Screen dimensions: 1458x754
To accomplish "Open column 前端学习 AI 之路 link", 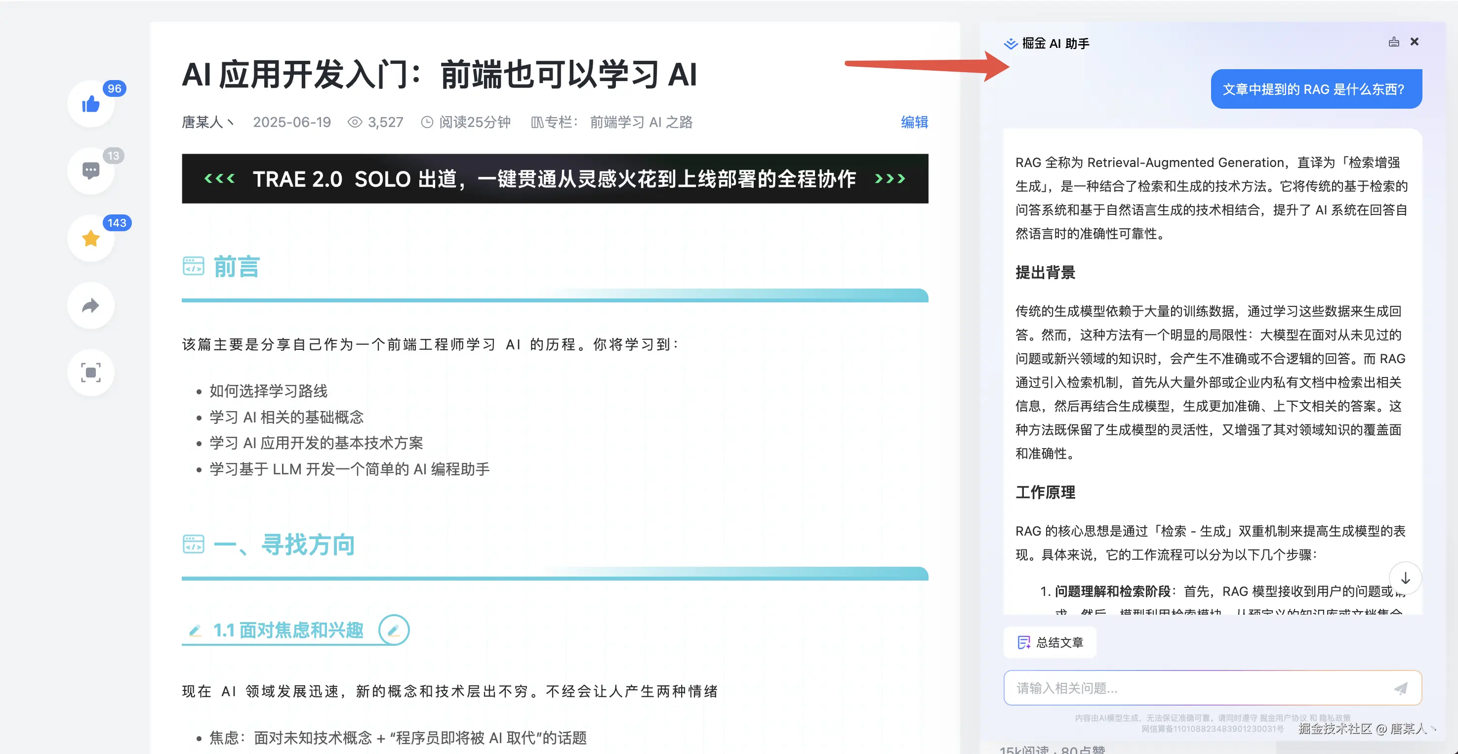I will [641, 122].
